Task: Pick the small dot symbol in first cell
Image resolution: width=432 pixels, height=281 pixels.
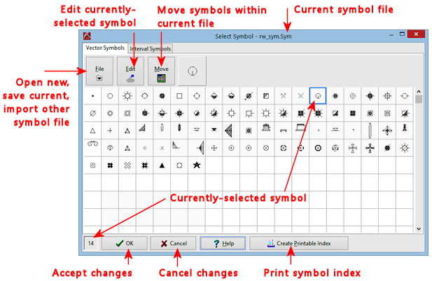Action: click(x=92, y=95)
